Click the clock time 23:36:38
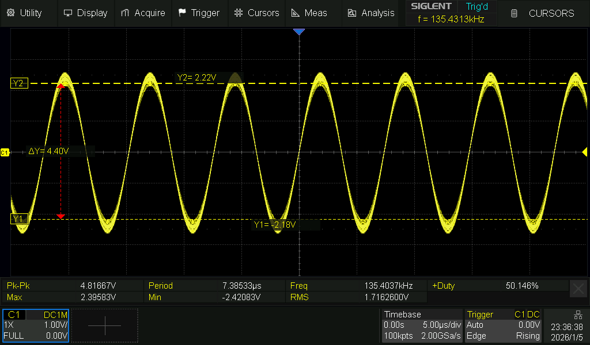590x345 pixels. 567,327
